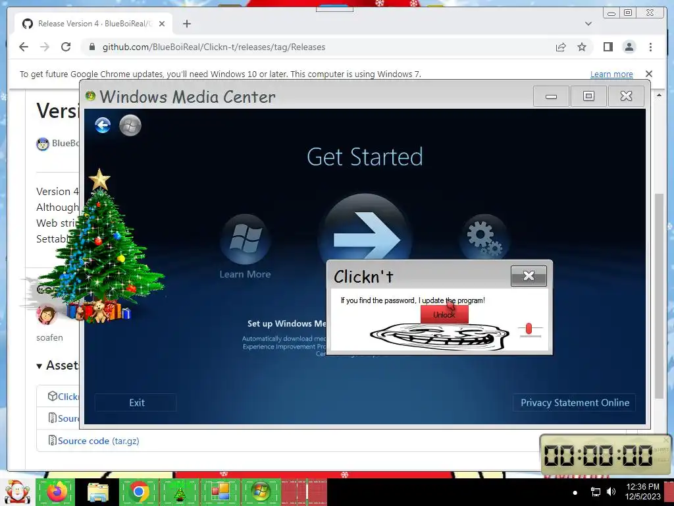Click Chrome forward navigation arrow
This screenshot has height=506, width=674.
point(45,47)
